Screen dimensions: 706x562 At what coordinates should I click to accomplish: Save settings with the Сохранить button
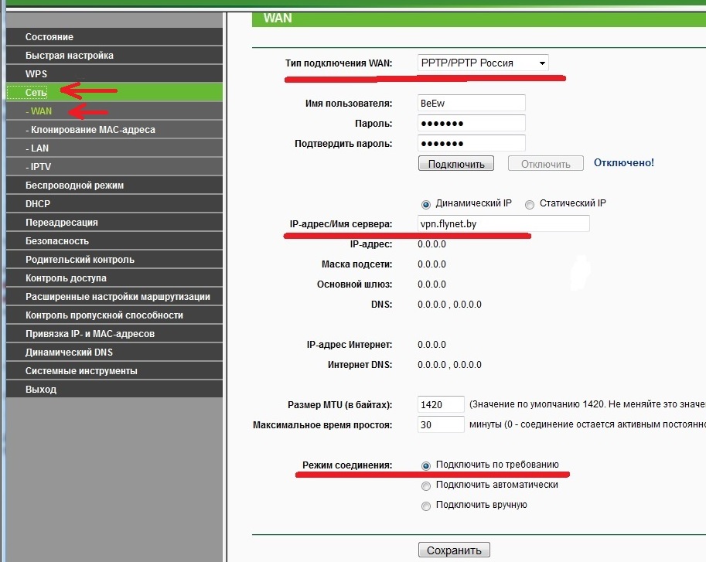454,550
